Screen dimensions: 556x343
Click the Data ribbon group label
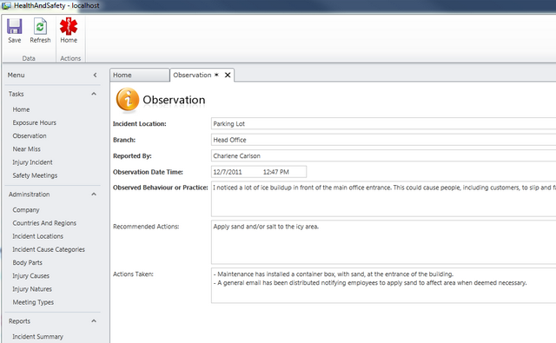click(x=29, y=58)
